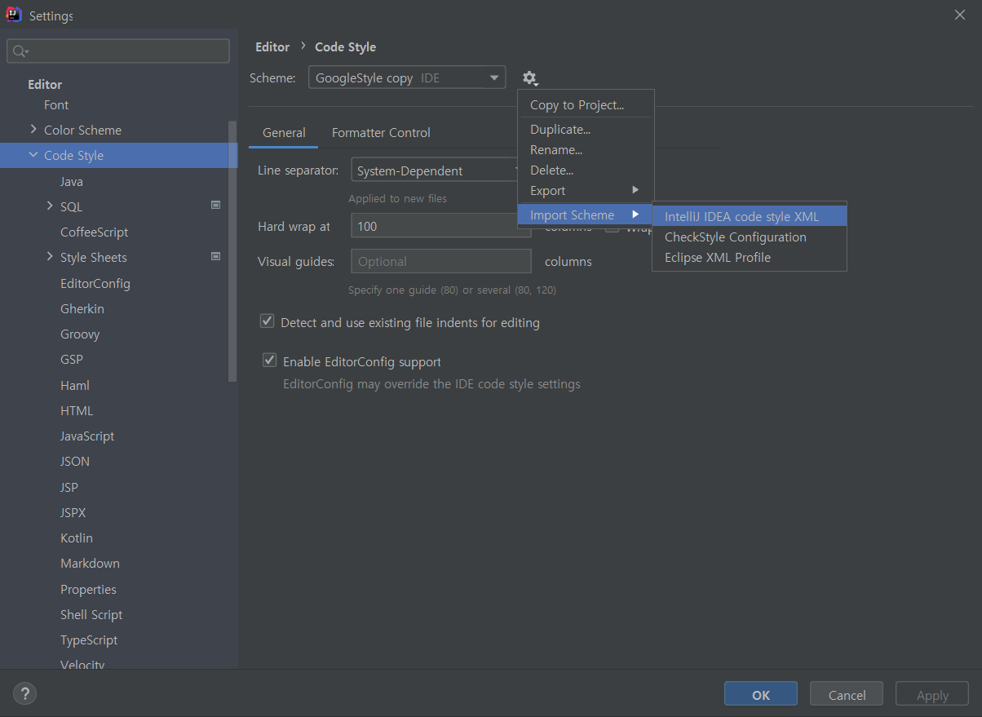Click the IntelliJ IDEA logo in title bar
The image size is (982, 717).
pos(14,15)
